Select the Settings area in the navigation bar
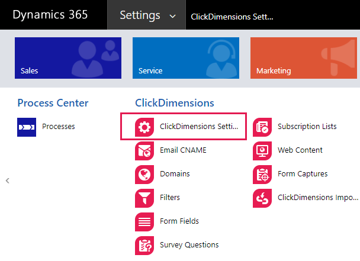 [x=146, y=15]
